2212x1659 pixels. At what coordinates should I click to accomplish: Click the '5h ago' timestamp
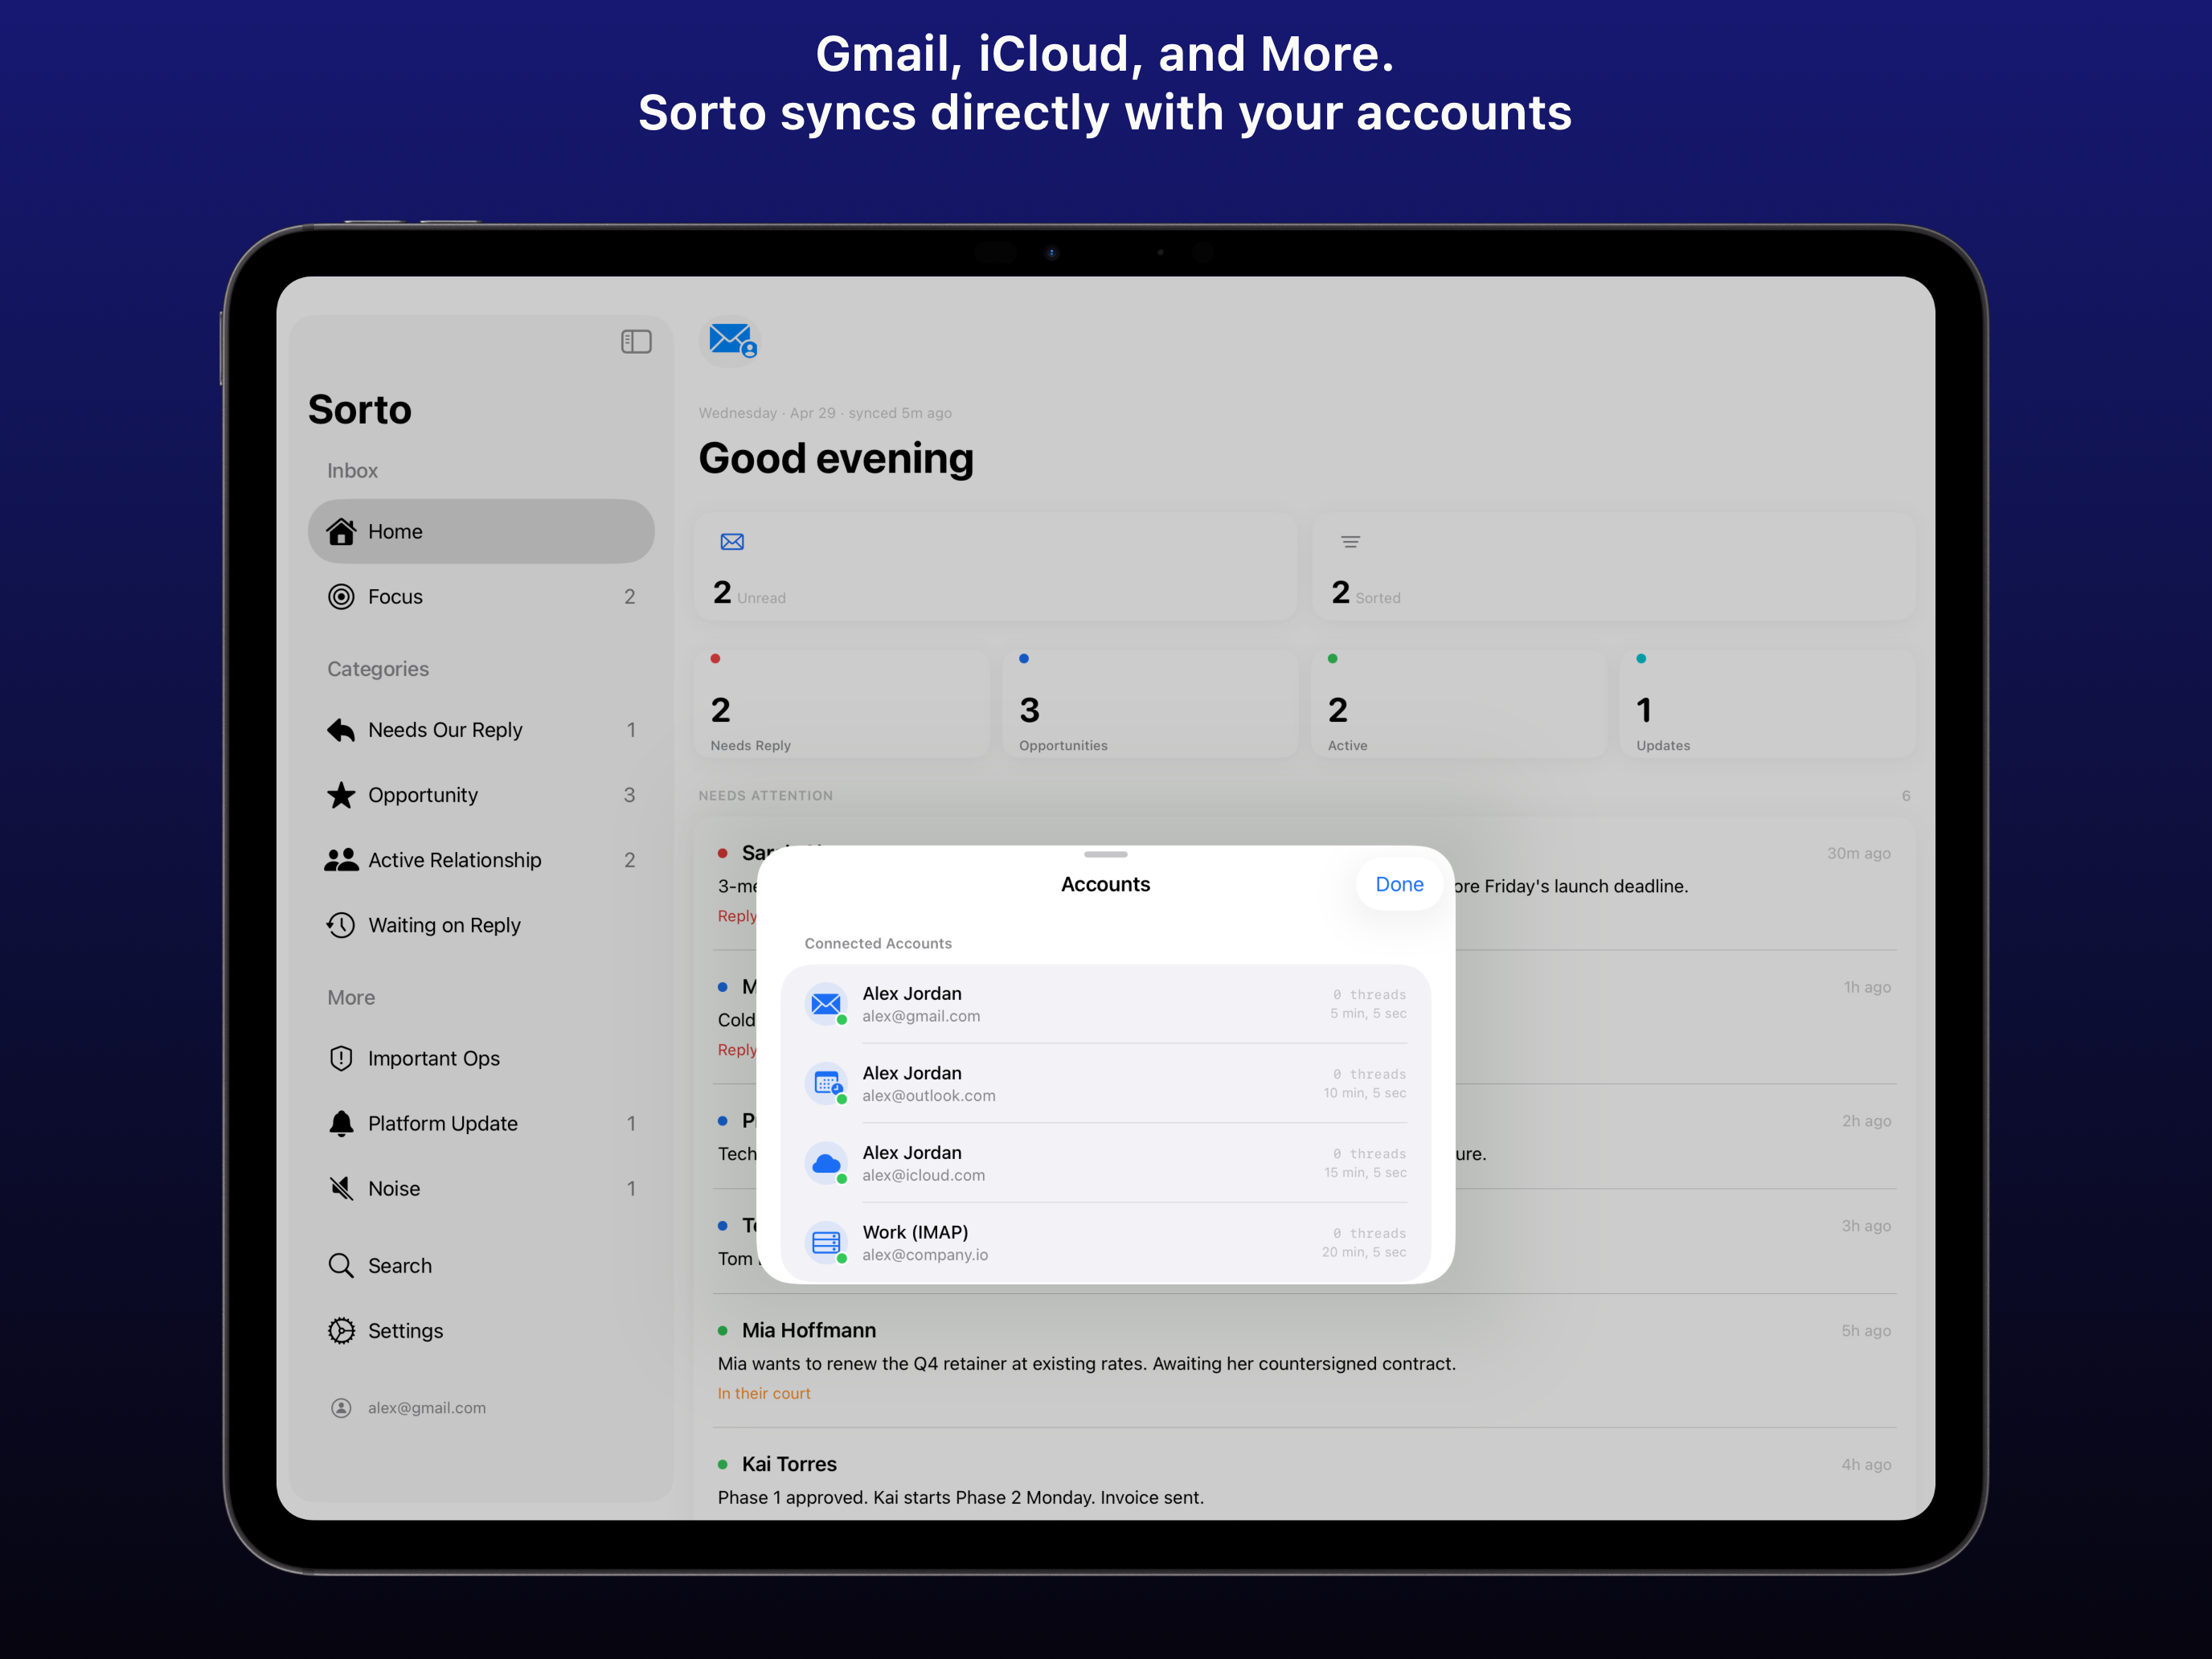tap(1865, 1330)
